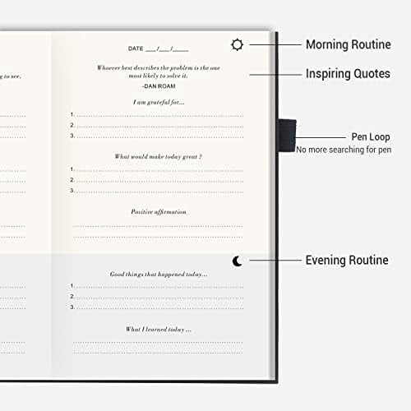The height and width of the screenshot is (411, 411).
Task: Click line 3 under 'Good things that happened today'
Action: pyautogui.click(x=157, y=307)
